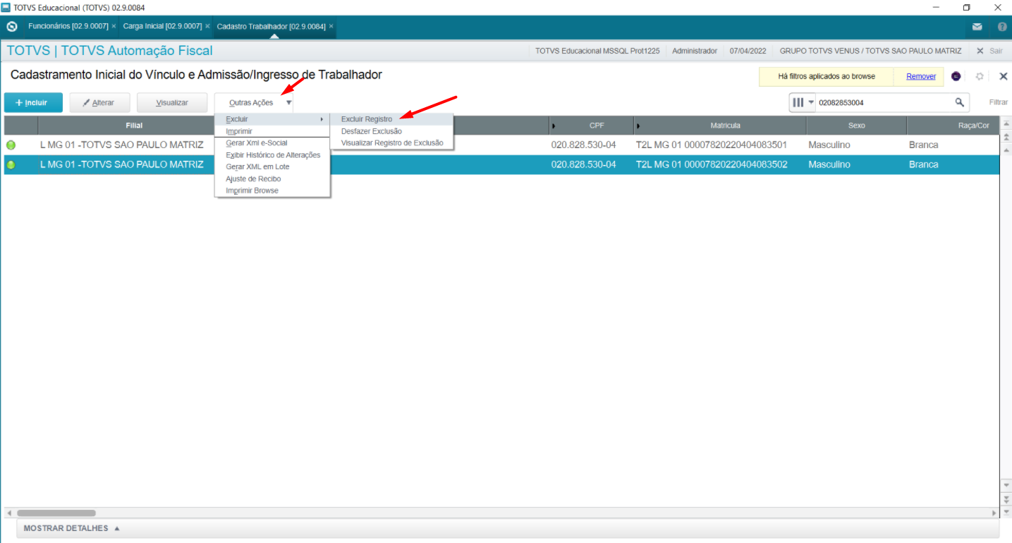1012x543 pixels.
Task: Close the browse with the X next to the gear
Action: tap(1004, 76)
